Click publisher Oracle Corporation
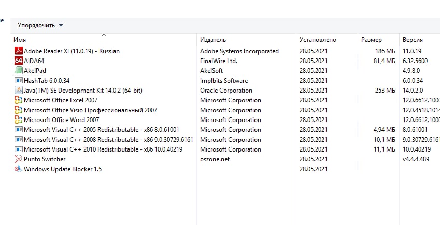 [226, 90]
